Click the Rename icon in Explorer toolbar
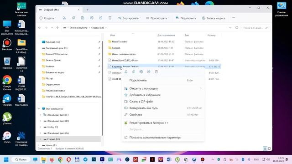Screen dimensions: 292x164 coord(92,18)
